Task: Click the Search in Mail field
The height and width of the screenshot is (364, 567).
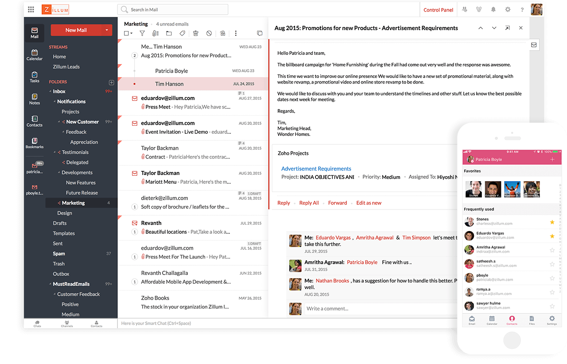Action: (x=173, y=9)
